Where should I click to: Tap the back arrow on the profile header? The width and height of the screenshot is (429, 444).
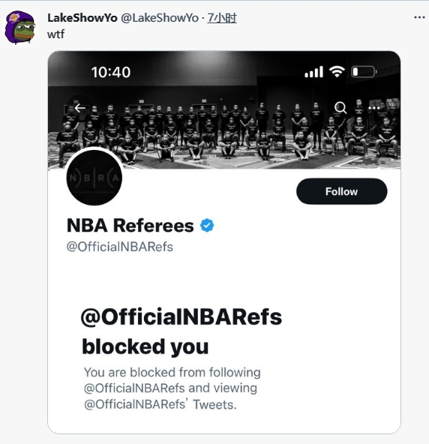coord(79,108)
